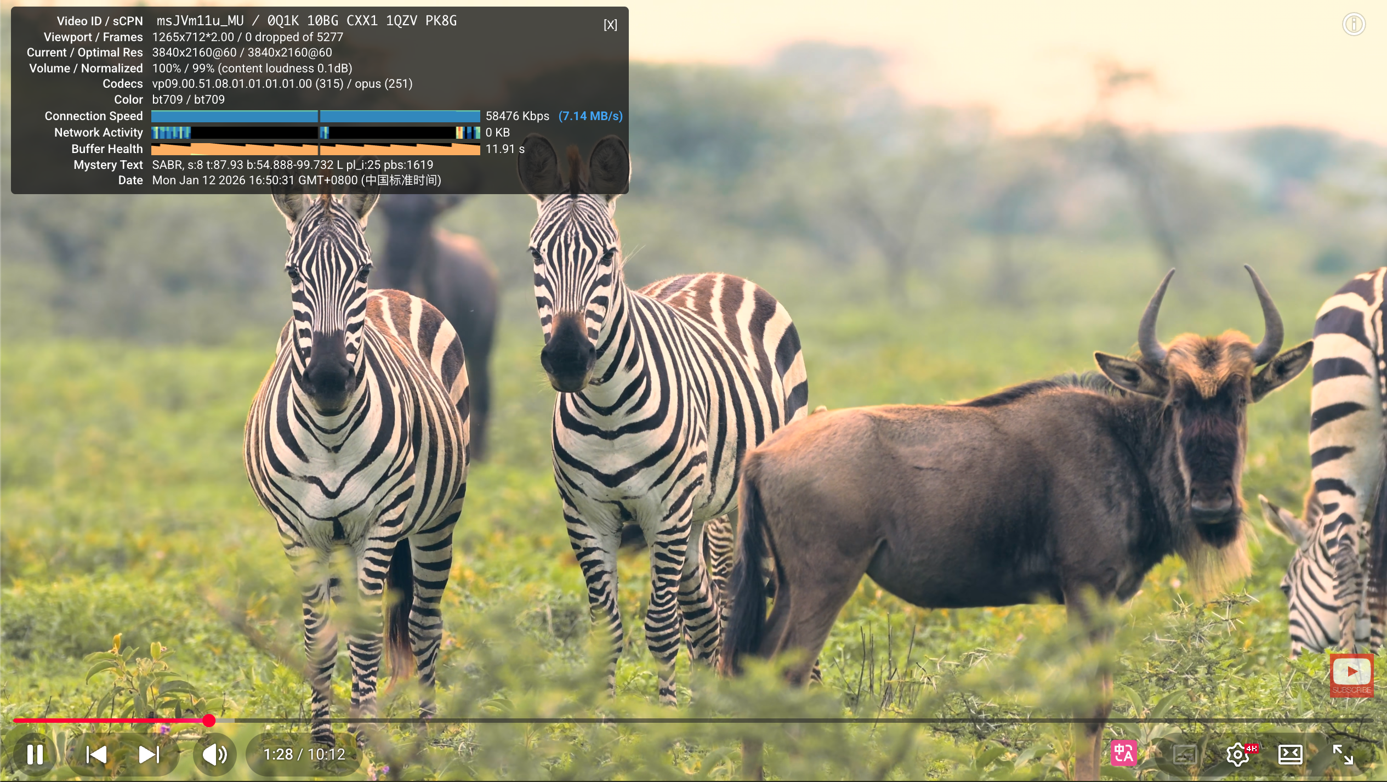The width and height of the screenshot is (1387, 782).
Task: Seek by clicking the unplayed gray progress bar
Action: [x=768, y=721]
